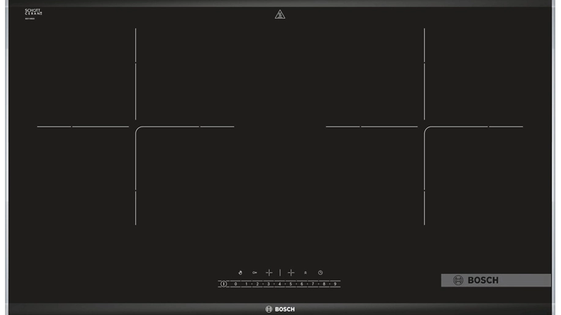Tap the hand wipe-protection icon
561x315 pixels.
pos(240,273)
